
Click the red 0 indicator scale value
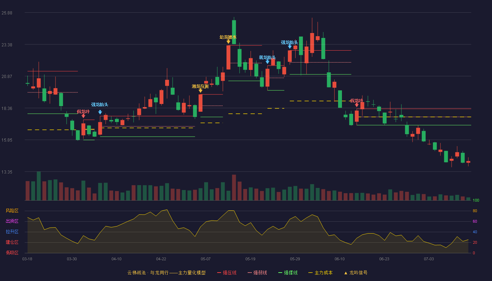(474, 253)
